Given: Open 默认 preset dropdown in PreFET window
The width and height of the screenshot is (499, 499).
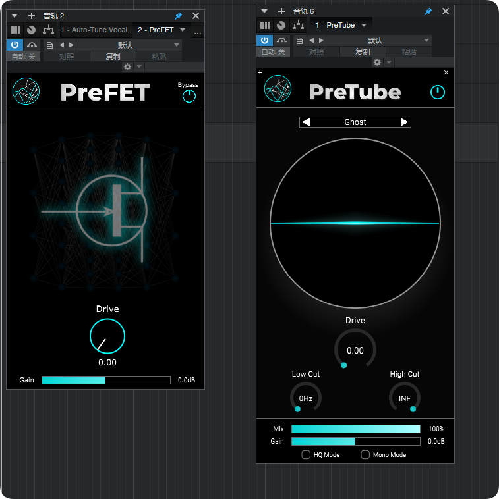Looking at the screenshot, I should (x=129, y=45).
